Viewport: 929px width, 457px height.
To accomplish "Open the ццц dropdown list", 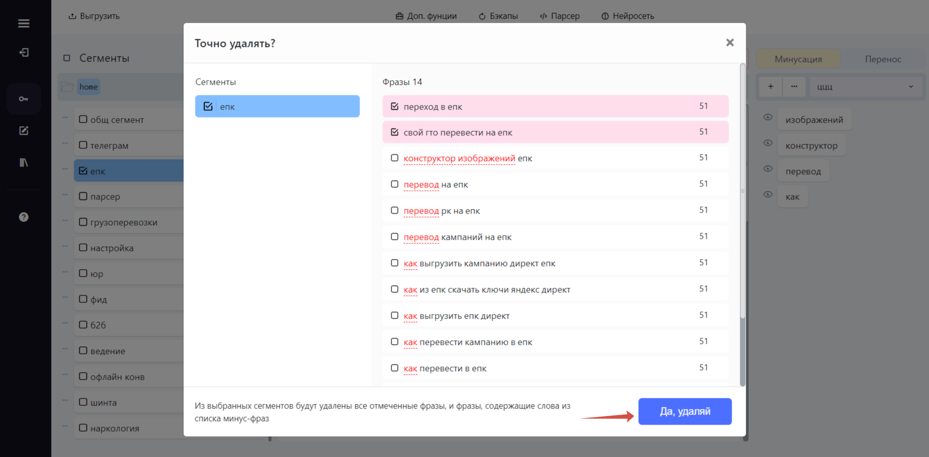I will (x=865, y=86).
